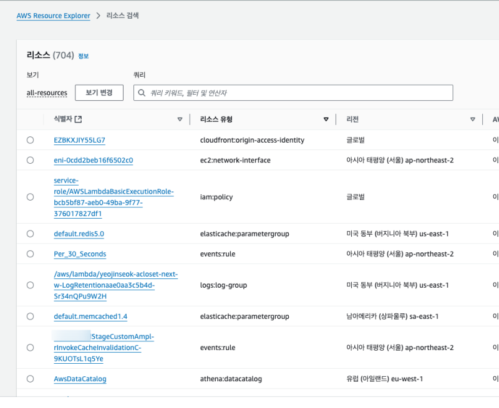The image size is (499, 408).
Task: Select radio button for EZBKXJIY55LG7 row
Action: (x=30, y=140)
